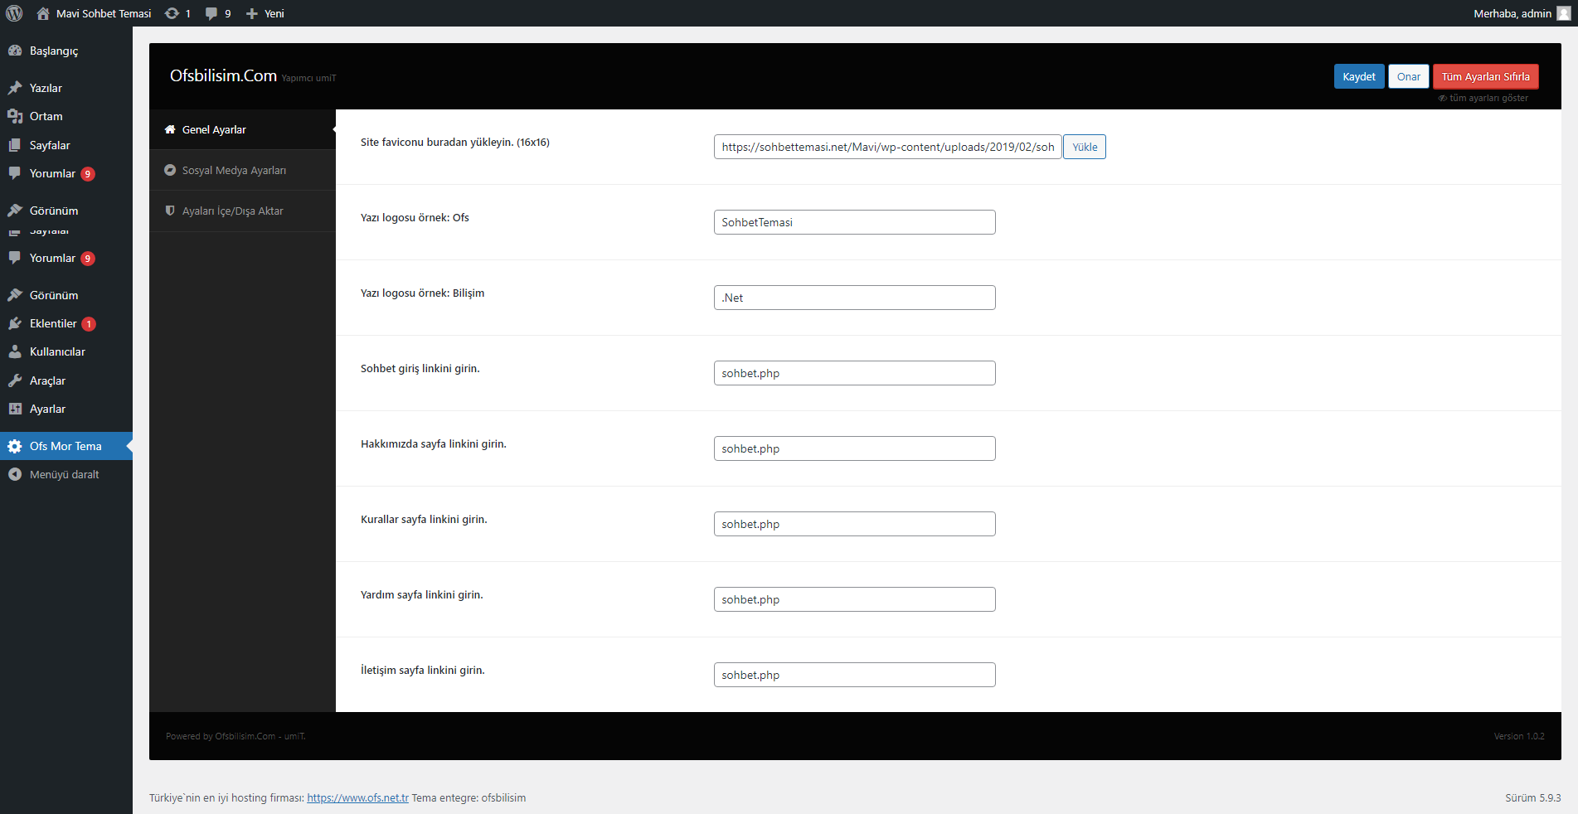Click the favicon URL input field
Screen dimensions: 1578x814
point(887,147)
